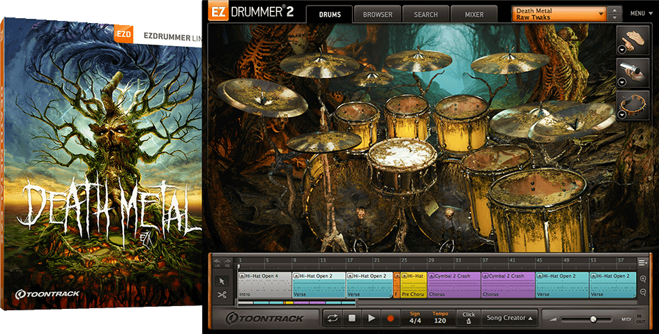Screen dimensions: 659x334
Task: Click bar 57 on the timeline ruler
Action: point(621,261)
